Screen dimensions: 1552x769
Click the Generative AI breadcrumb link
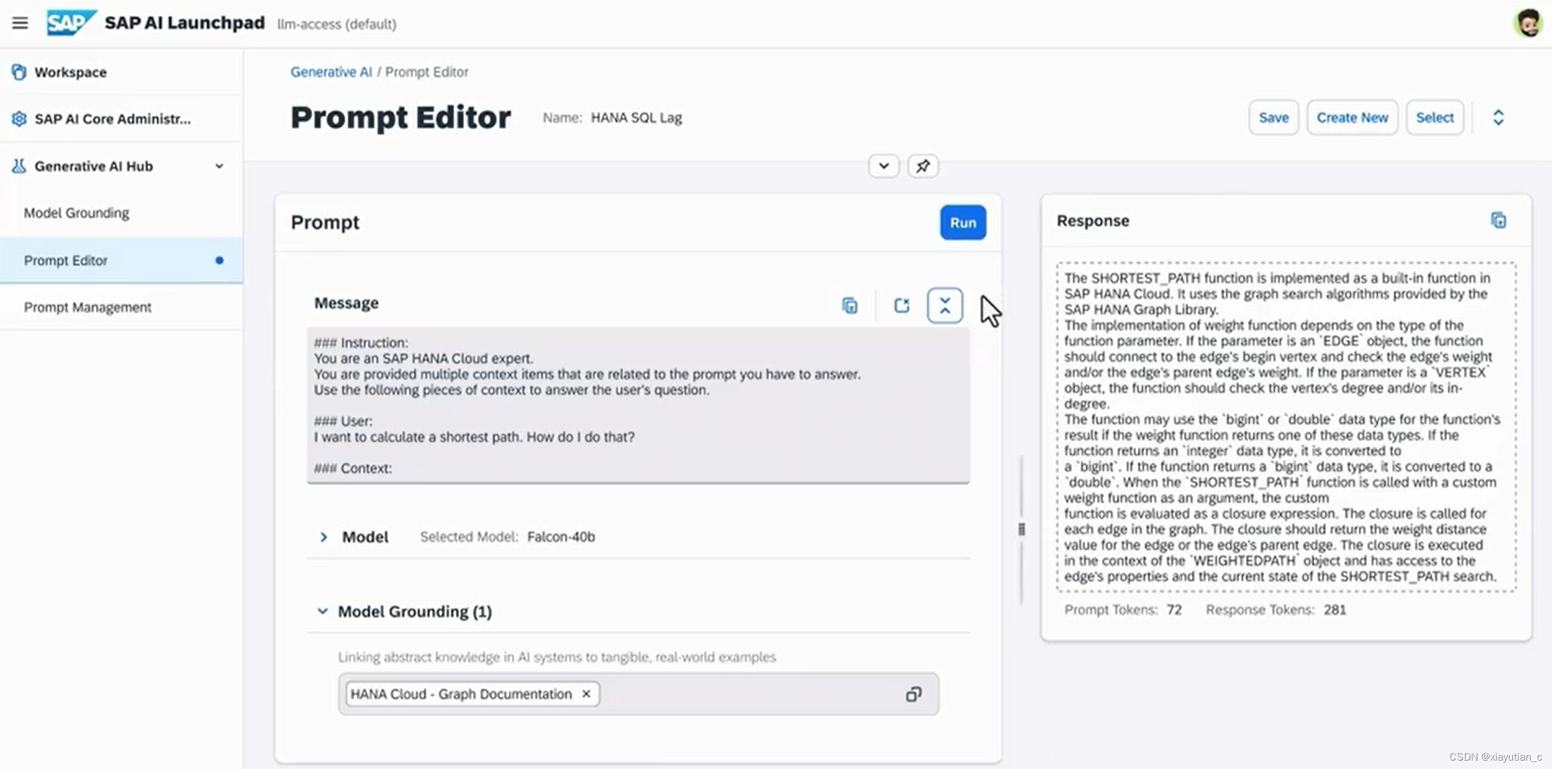pos(331,72)
